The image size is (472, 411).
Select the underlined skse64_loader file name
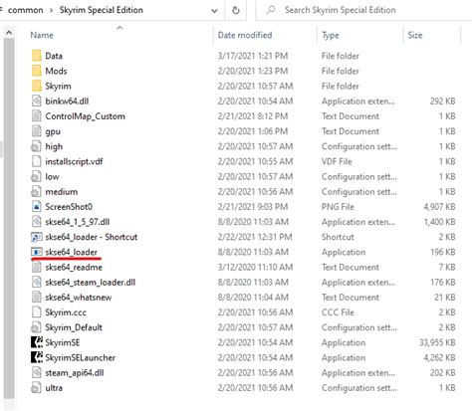pos(71,252)
